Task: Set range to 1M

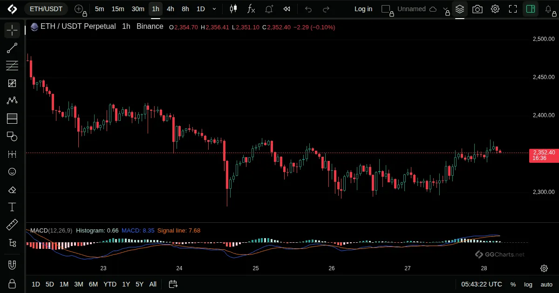Action: pyautogui.click(x=64, y=284)
